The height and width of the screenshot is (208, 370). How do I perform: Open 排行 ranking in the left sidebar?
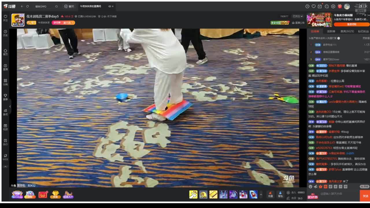point(5,142)
